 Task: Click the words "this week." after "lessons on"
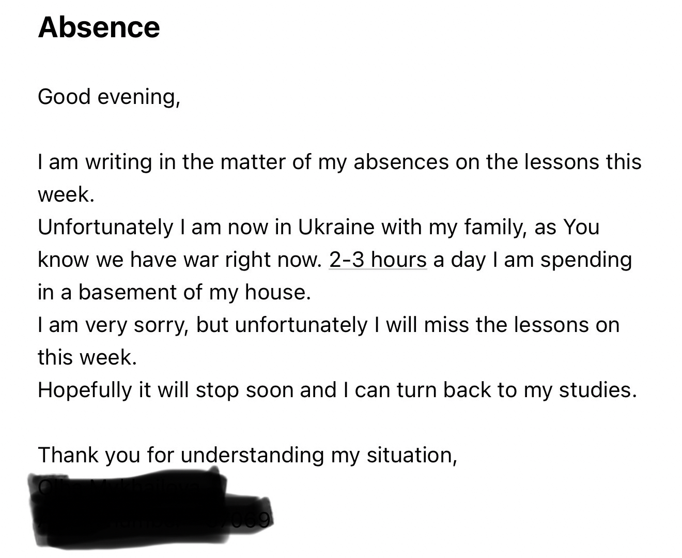coord(87,357)
